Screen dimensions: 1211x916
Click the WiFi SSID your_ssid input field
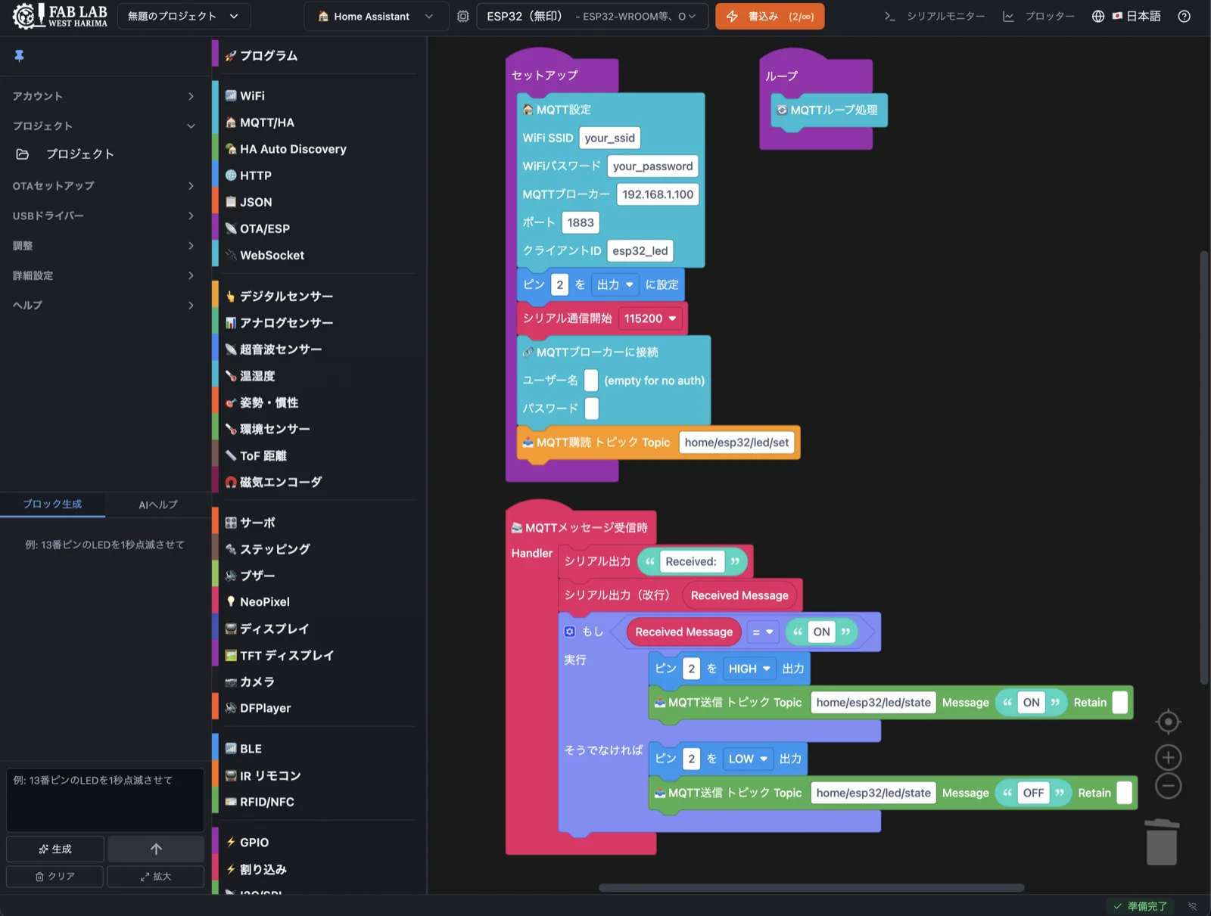click(x=609, y=138)
